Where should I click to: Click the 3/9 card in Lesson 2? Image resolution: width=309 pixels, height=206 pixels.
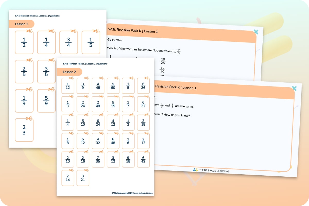[83, 86]
